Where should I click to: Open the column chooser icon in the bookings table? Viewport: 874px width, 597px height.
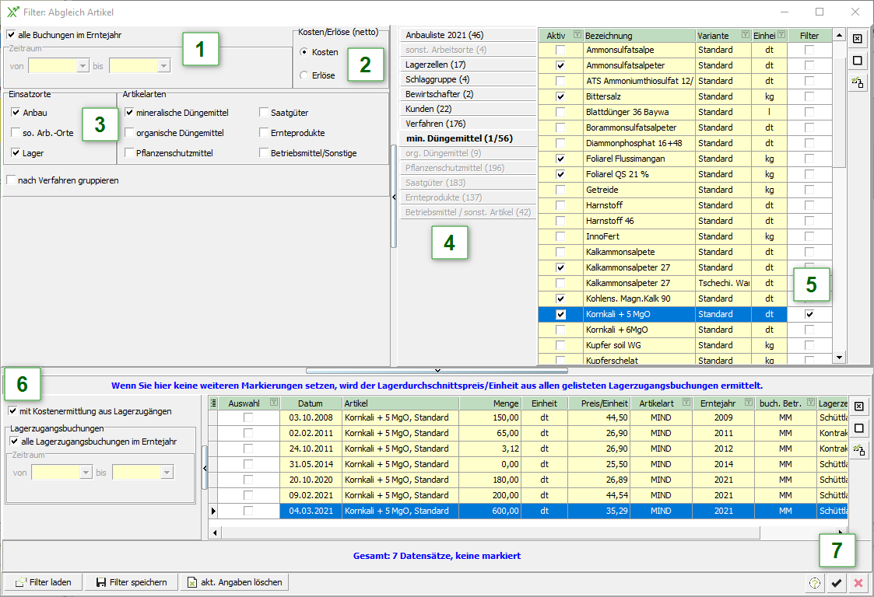214,403
